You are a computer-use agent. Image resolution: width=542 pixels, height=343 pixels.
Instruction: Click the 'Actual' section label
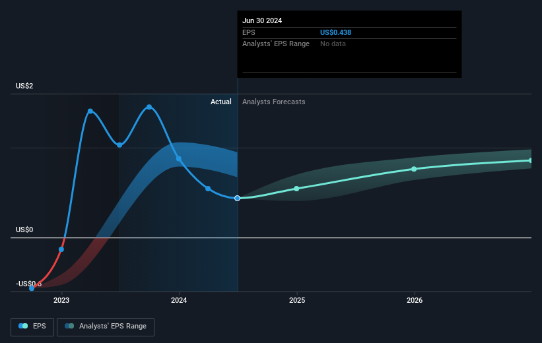(x=221, y=102)
